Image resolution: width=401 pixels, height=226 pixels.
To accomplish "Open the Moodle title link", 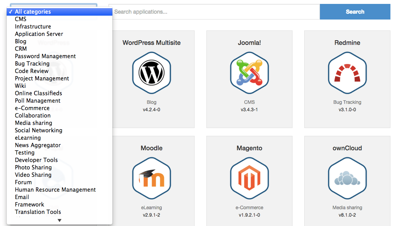I will point(152,148).
